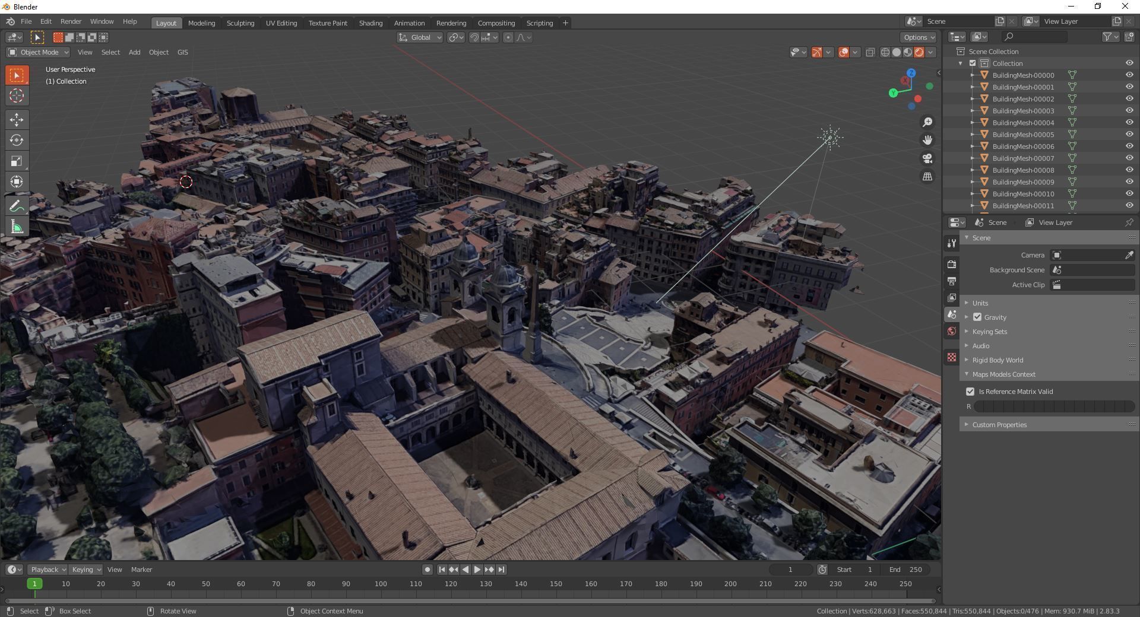Open the View Layer properties tab

point(952,297)
